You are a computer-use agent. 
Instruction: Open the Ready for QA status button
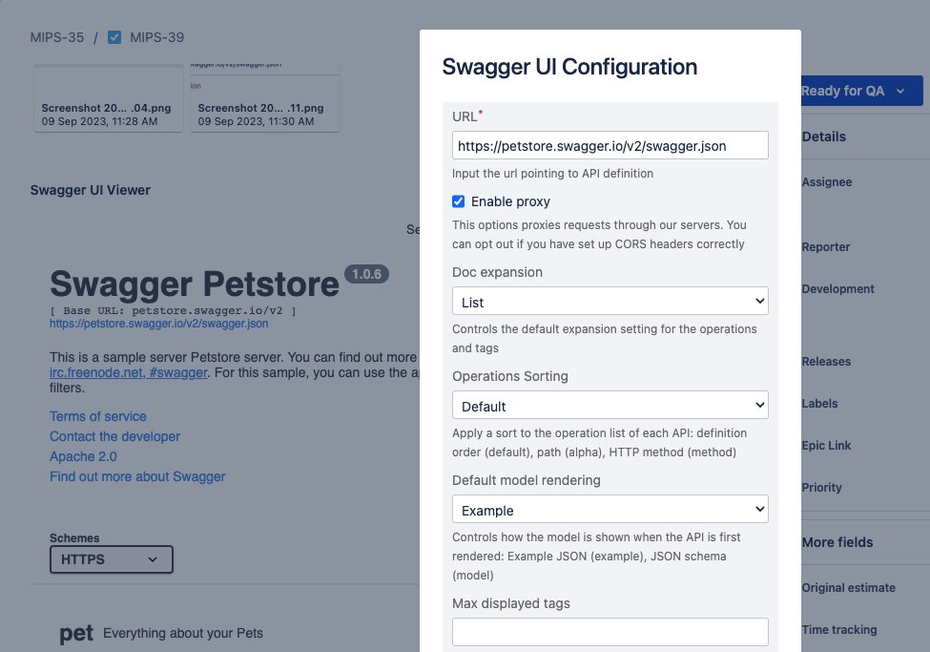tap(860, 91)
